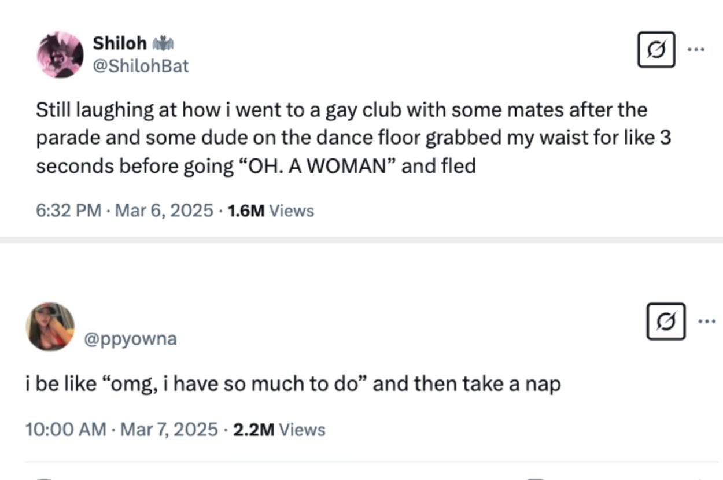Click the Grok icon on Shiloh's tweet
This screenshot has width=723, height=480.
656,50
